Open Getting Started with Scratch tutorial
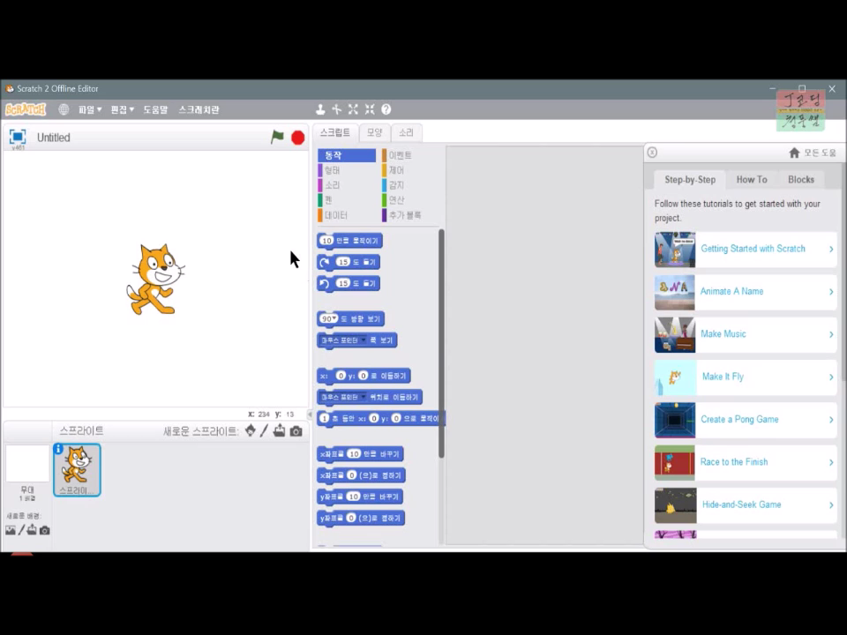 tap(746, 249)
